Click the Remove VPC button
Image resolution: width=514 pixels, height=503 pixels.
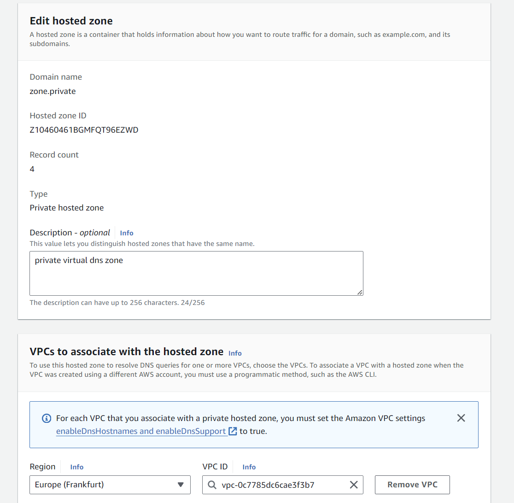point(412,485)
